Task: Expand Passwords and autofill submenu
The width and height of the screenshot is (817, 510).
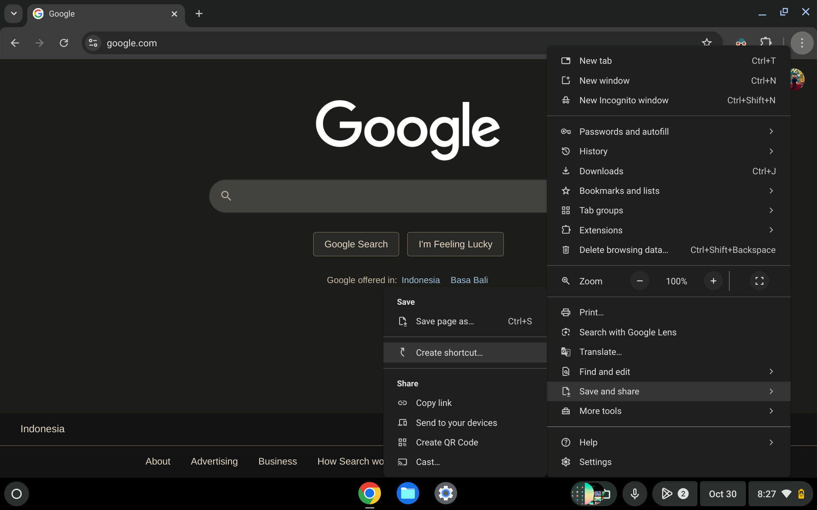Action: (x=668, y=132)
